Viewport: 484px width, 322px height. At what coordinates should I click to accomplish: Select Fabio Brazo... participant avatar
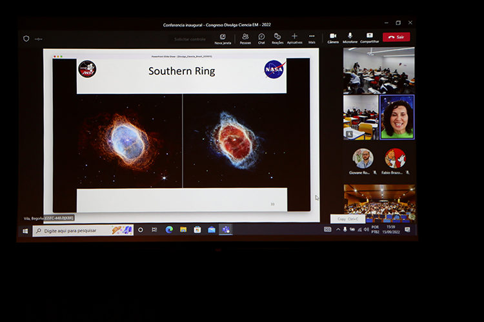(x=396, y=158)
